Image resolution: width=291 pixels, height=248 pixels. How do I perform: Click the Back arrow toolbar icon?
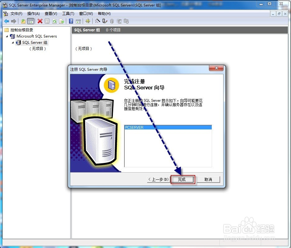pyautogui.click(x=7, y=21)
